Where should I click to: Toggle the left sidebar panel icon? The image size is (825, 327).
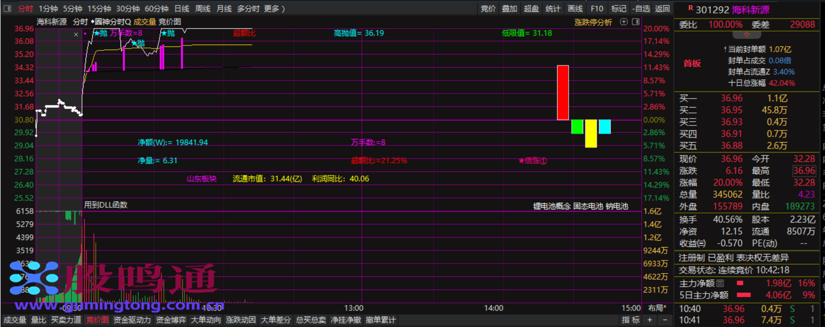point(7,8)
